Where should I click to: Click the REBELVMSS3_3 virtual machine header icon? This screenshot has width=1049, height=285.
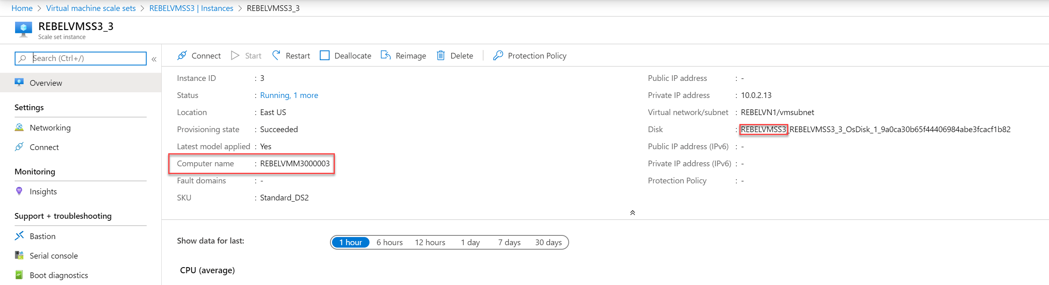[24, 30]
